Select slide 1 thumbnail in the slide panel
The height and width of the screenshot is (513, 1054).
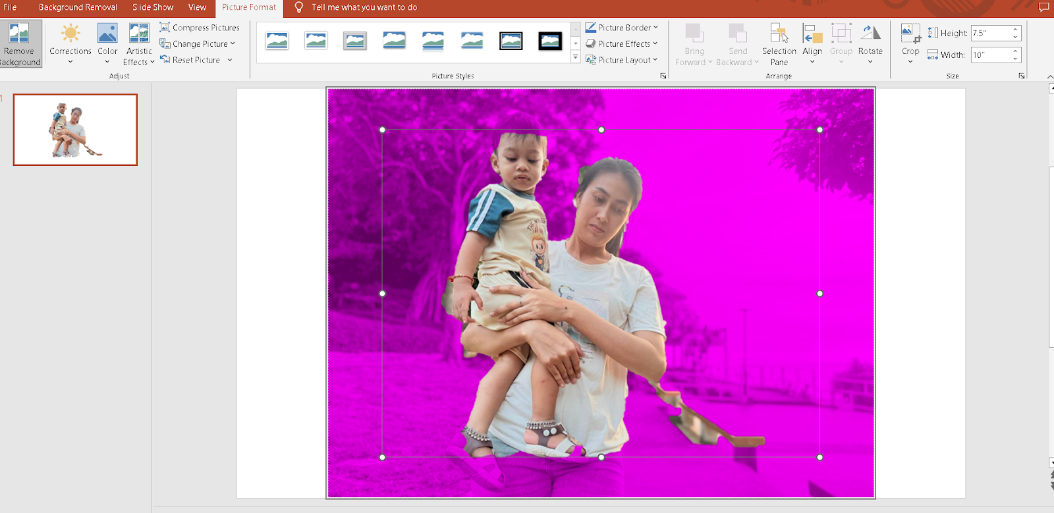point(75,130)
